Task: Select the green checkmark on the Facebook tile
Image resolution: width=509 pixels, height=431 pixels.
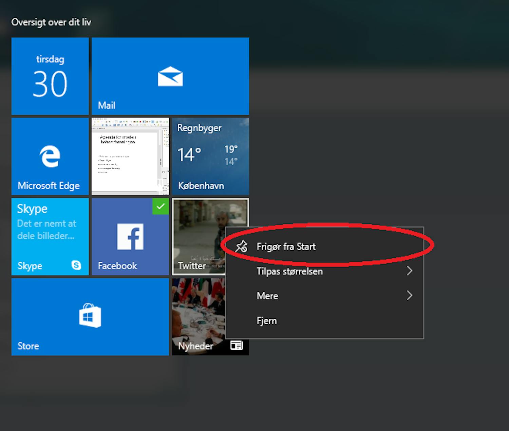Action: (161, 207)
